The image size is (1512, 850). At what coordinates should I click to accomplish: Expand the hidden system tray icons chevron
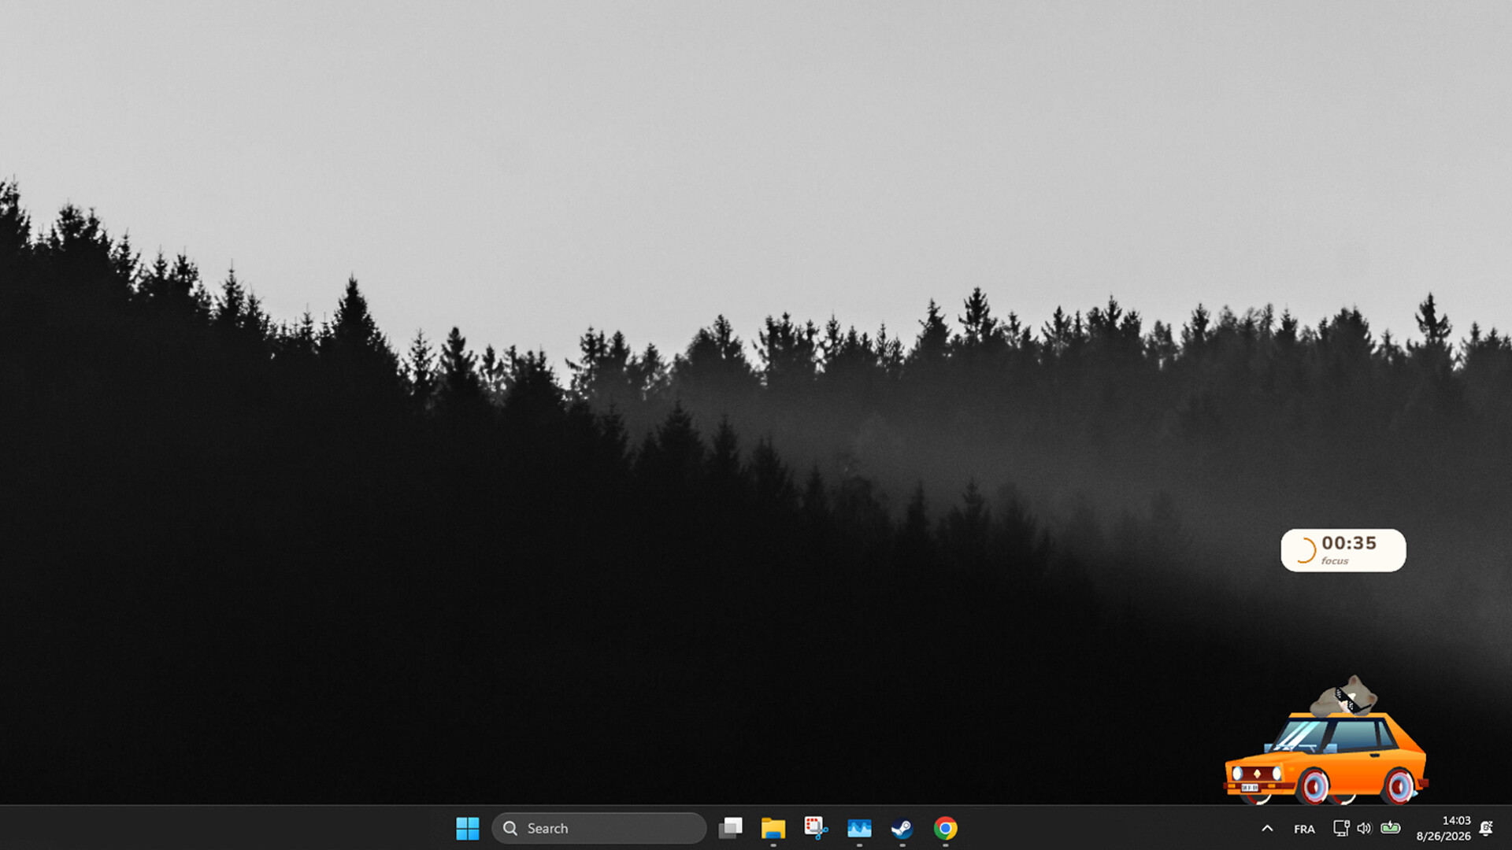click(1267, 828)
